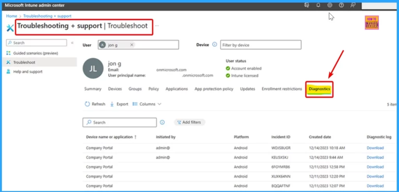Switch to the Applications tab
The height and width of the screenshot is (192, 399).
tap(177, 89)
